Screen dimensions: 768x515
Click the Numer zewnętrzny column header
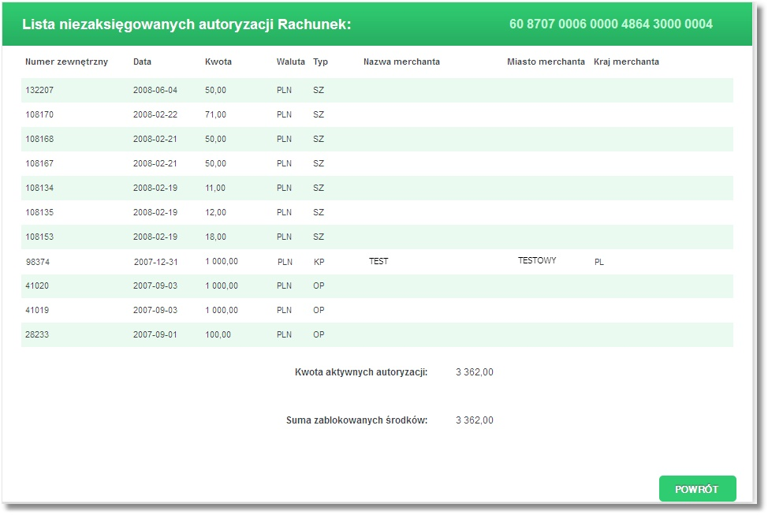66,62
